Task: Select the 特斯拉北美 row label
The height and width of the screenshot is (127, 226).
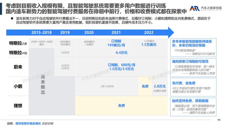Action: (x=18, y=43)
